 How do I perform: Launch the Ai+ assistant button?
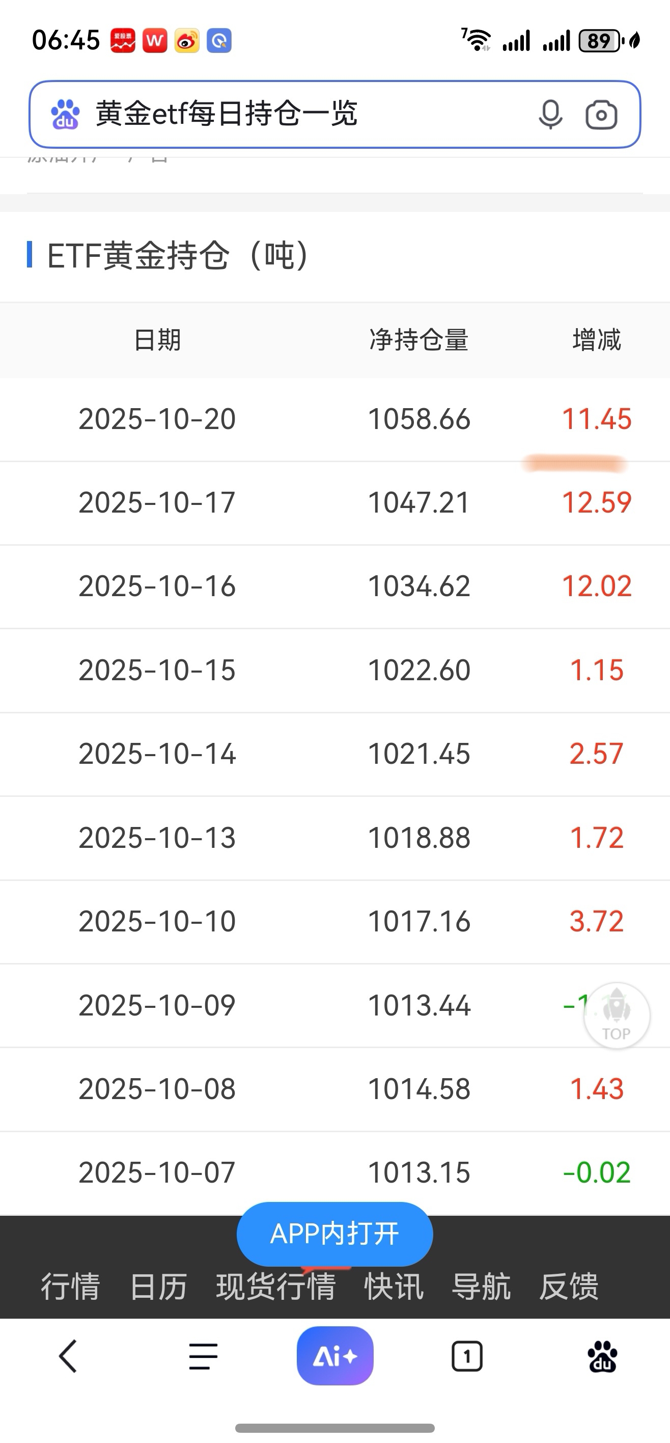point(334,1356)
